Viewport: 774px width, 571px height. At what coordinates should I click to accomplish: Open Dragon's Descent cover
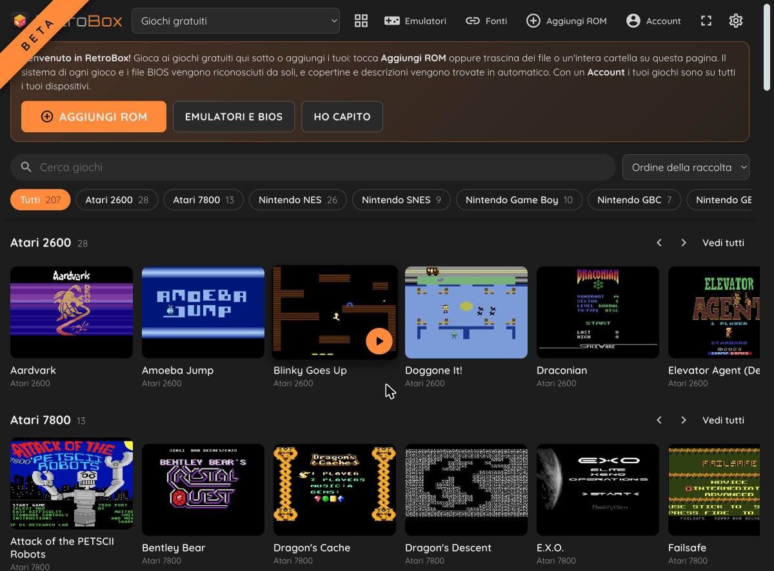tap(466, 490)
